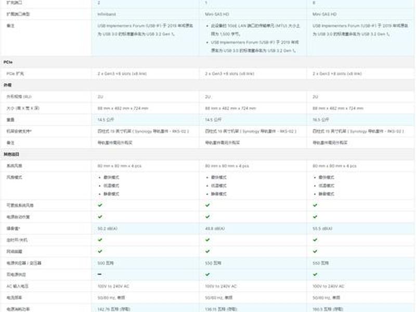
Task: Click 550 瓦特 in the second model column
Action: click(x=213, y=263)
